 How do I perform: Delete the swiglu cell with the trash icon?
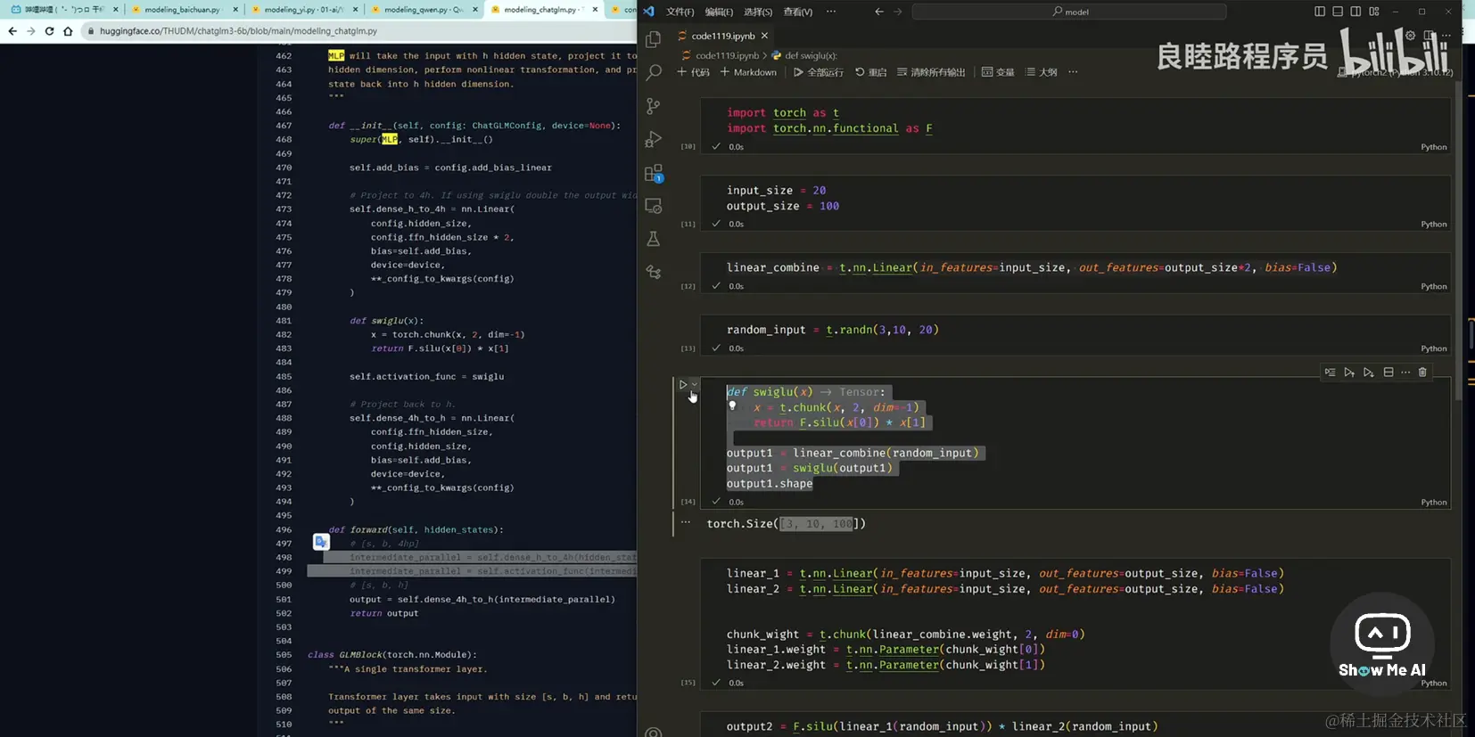[1422, 373]
